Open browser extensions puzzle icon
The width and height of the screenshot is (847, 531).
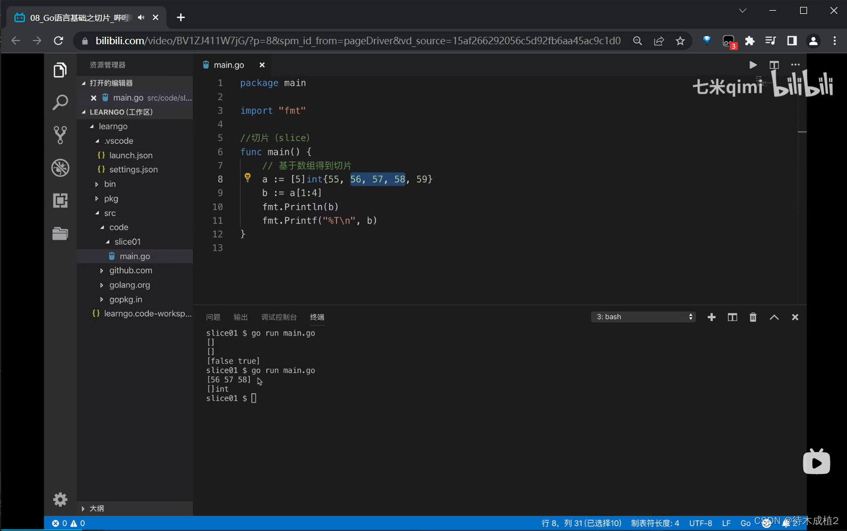(x=750, y=41)
